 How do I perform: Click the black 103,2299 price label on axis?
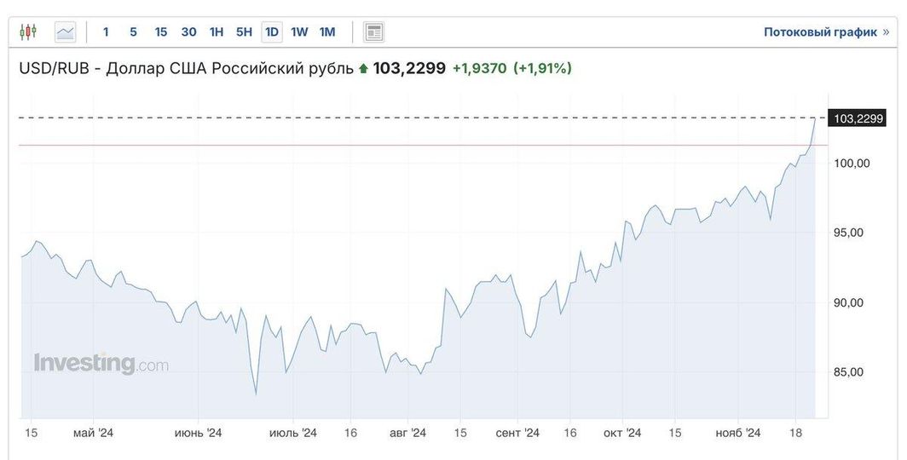[x=858, y=118]
